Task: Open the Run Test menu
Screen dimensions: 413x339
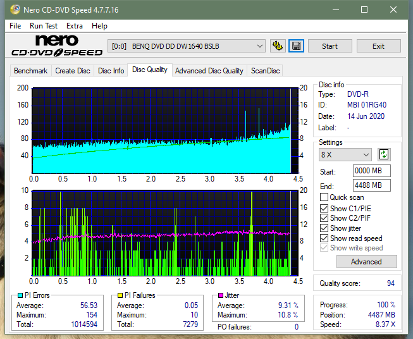Action: click(x=44, y=26)
